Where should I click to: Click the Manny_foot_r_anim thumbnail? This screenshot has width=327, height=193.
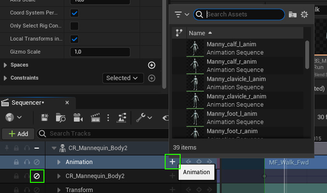coord(195,132)
